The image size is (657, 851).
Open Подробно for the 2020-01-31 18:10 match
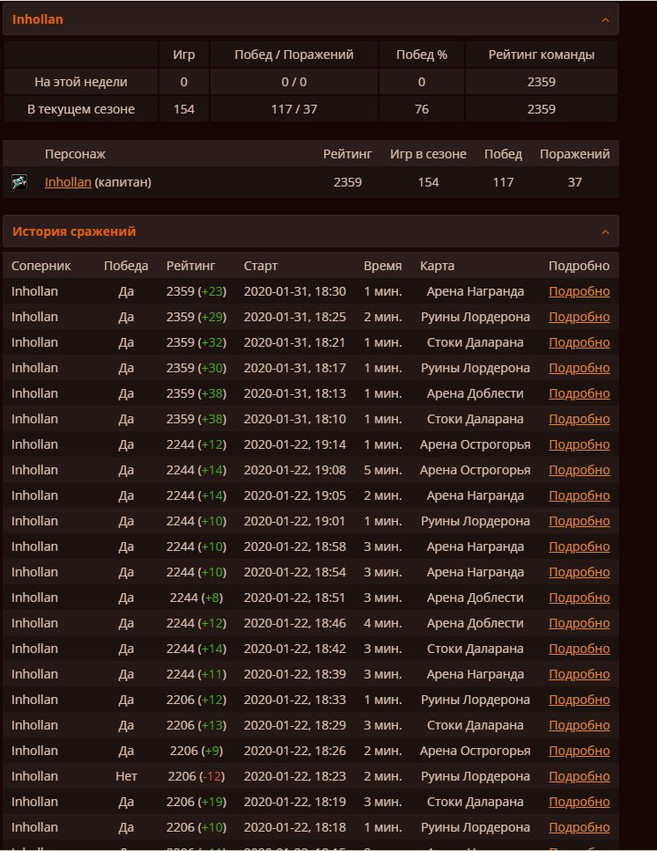tap(579, 419)
